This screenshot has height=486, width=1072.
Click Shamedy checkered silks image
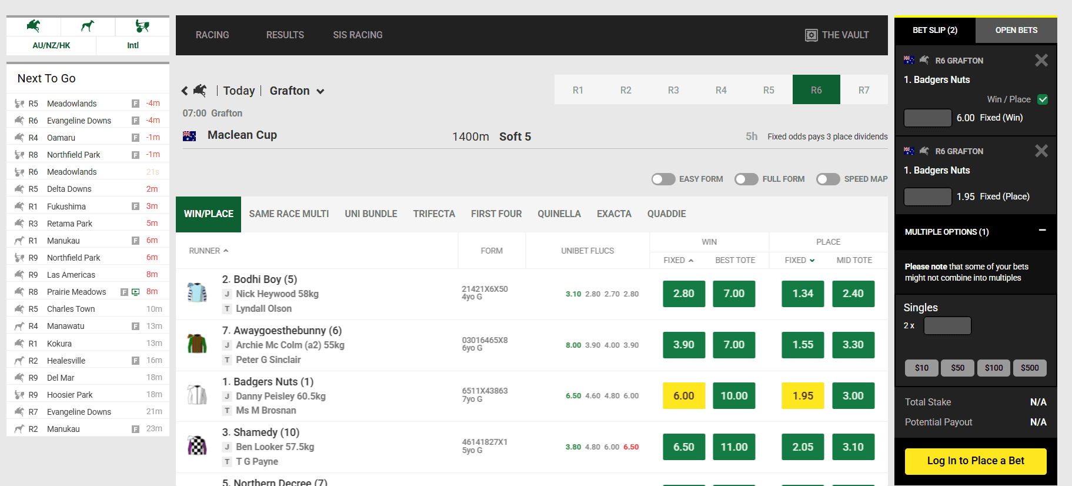point(197,446)
